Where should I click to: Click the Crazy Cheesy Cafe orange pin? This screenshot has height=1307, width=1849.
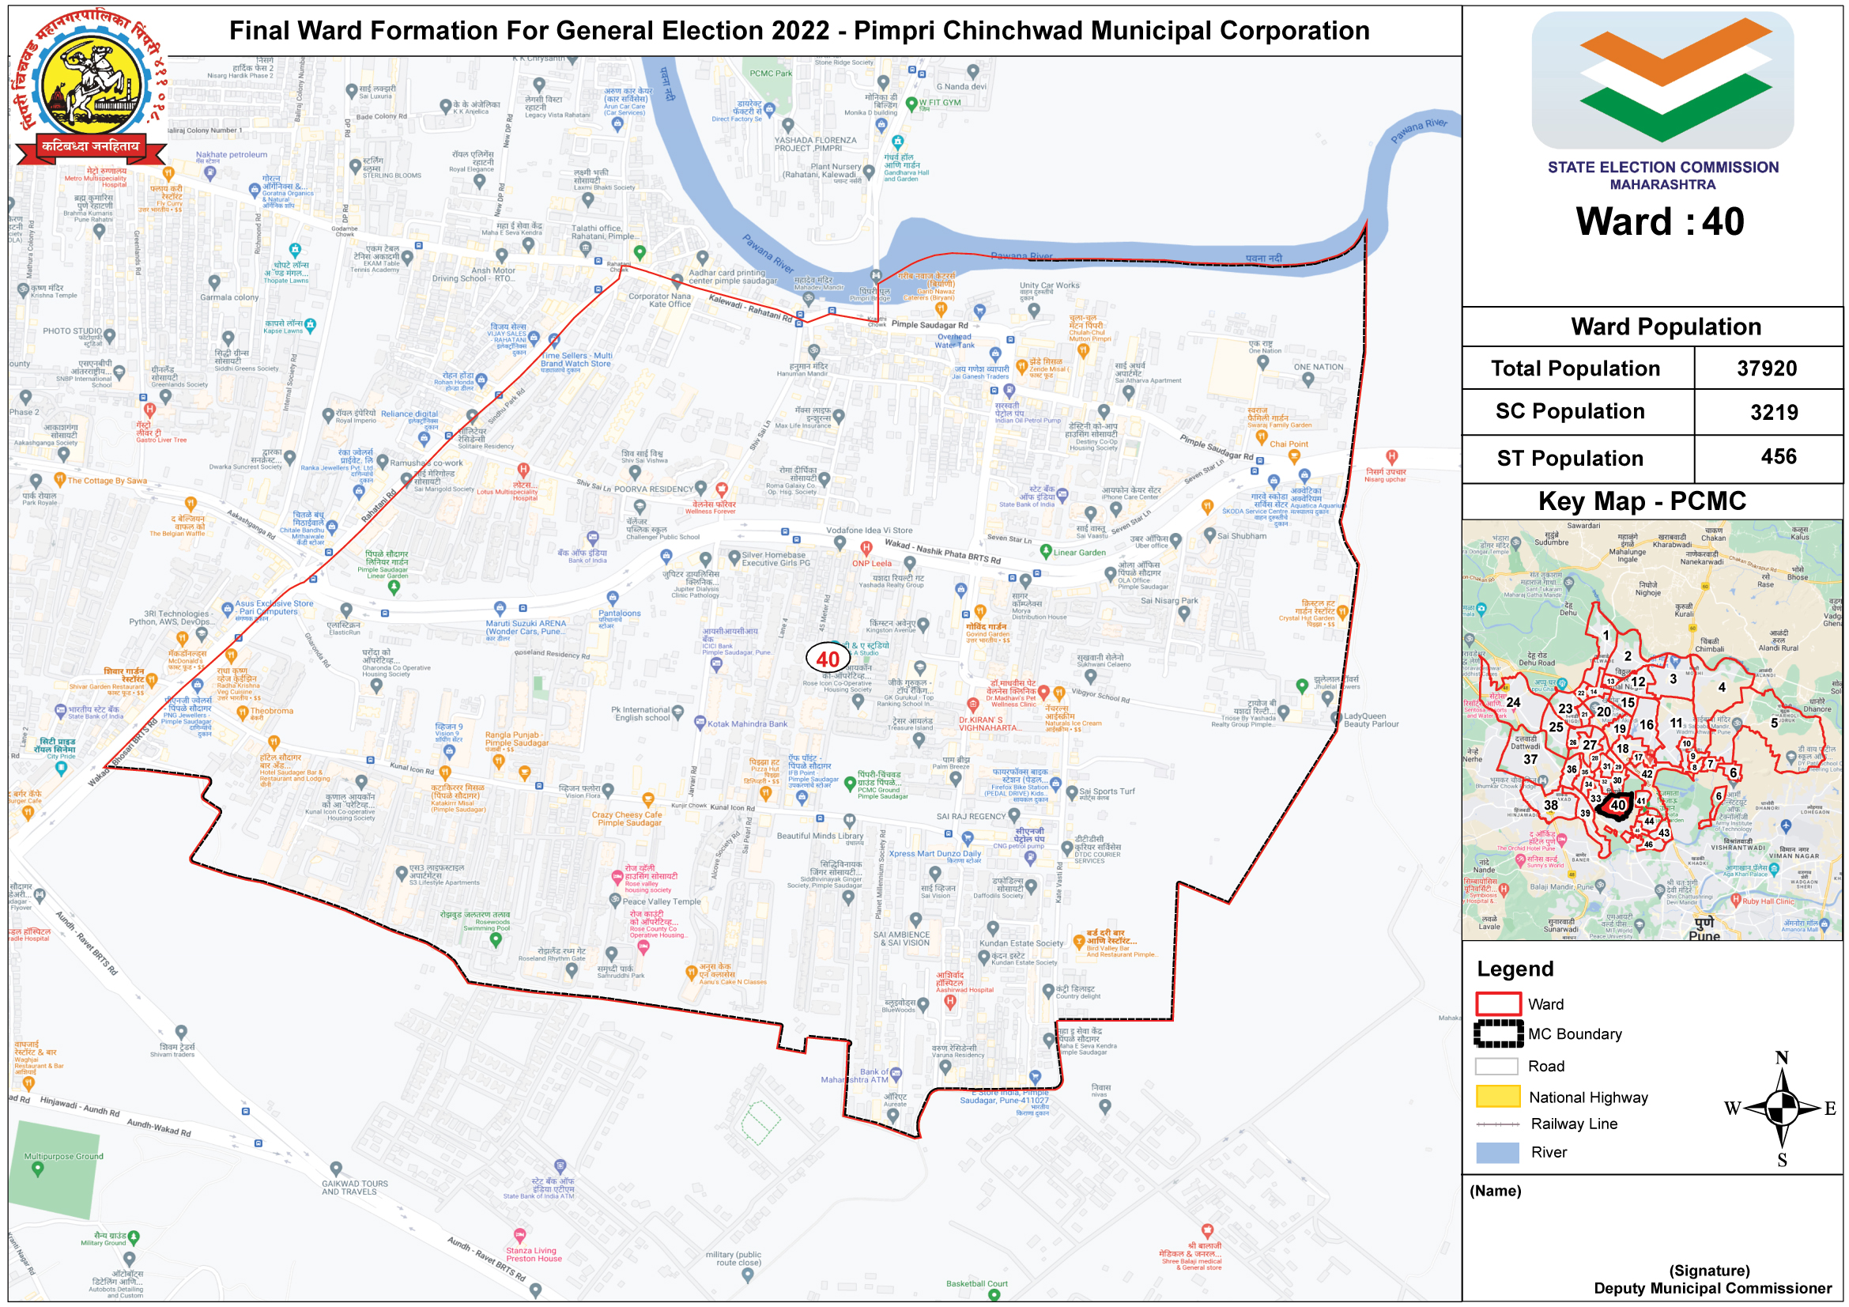pos(647,800)
